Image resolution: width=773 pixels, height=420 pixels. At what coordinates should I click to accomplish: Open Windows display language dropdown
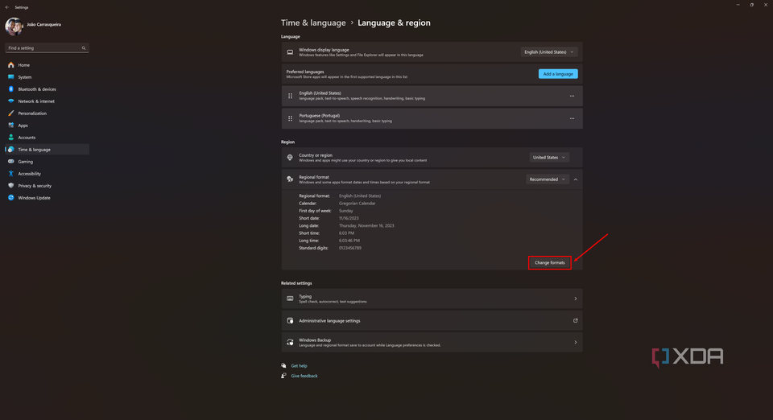[548, 51]
